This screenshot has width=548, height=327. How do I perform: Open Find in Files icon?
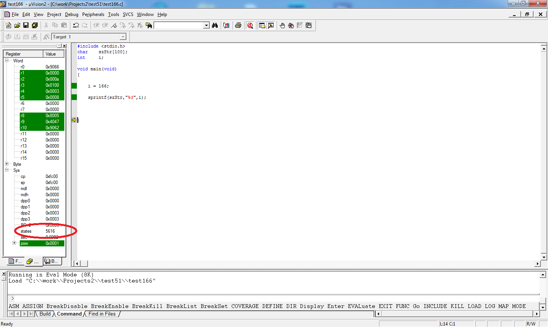click(149, 25)
